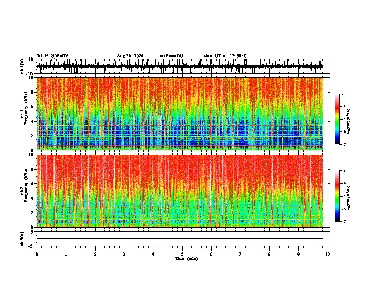Click the 'ch.3(V)' axis label
This screenshot has width=369, height=285.
click(x=22, y=239)
